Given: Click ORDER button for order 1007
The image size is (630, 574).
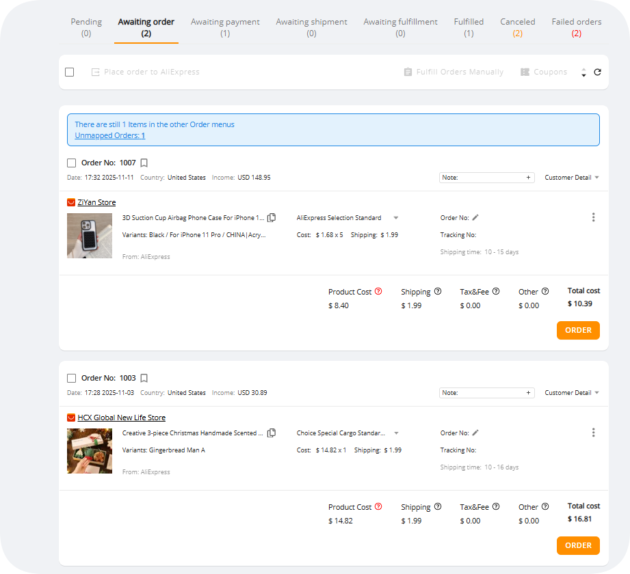Looking at the screenshot, I should (578, 330).
